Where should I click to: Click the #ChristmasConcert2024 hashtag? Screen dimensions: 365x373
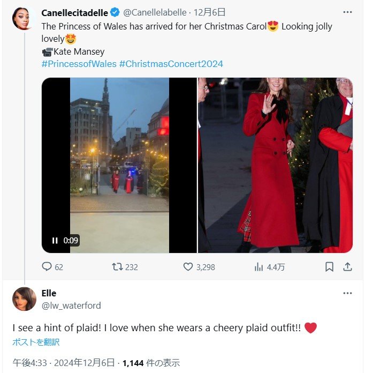point(171,64)
